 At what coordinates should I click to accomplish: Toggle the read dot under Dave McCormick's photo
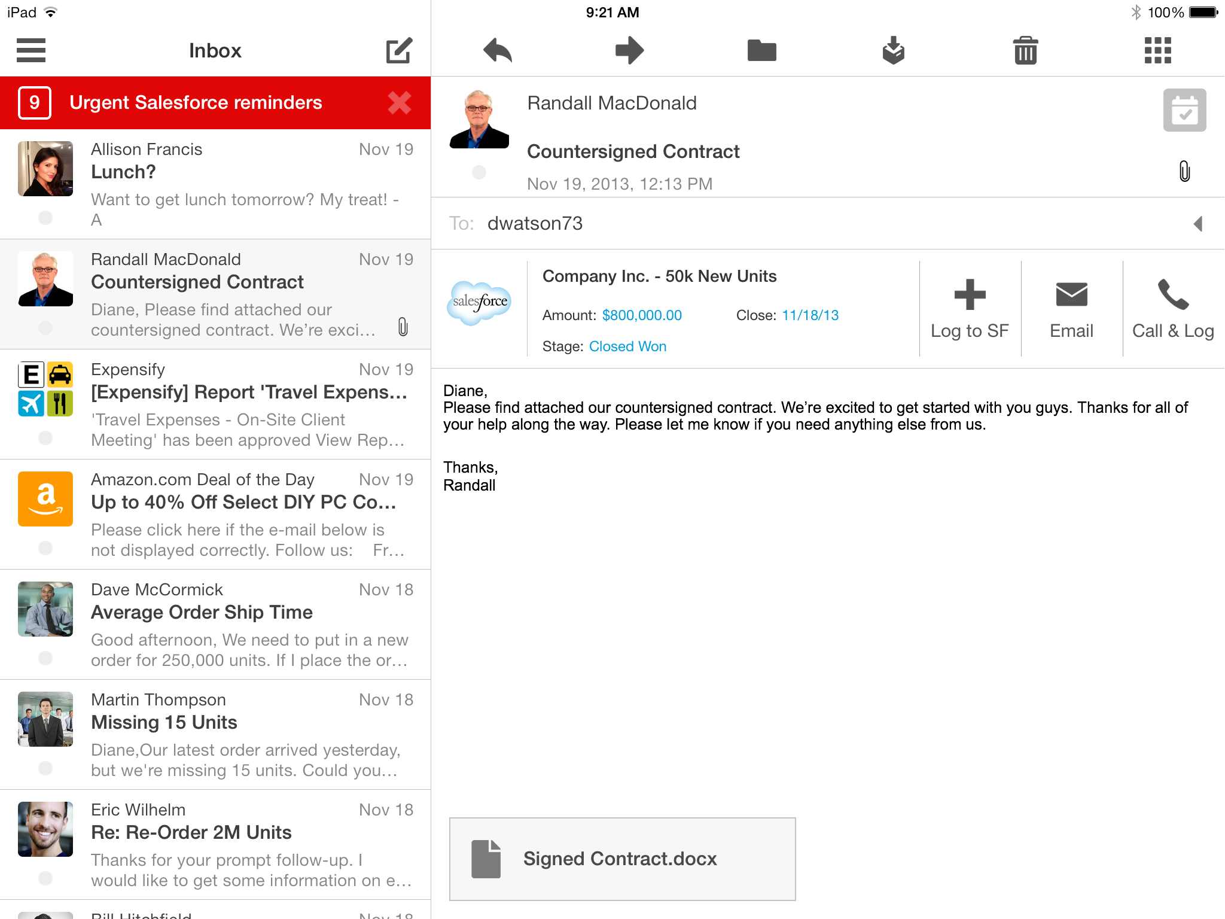pos(45,658)
